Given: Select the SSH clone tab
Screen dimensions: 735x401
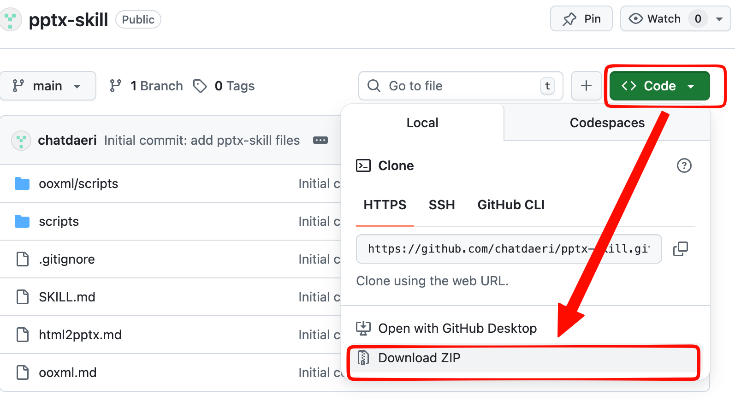Looking at the screenshot, I should (442, 205).
